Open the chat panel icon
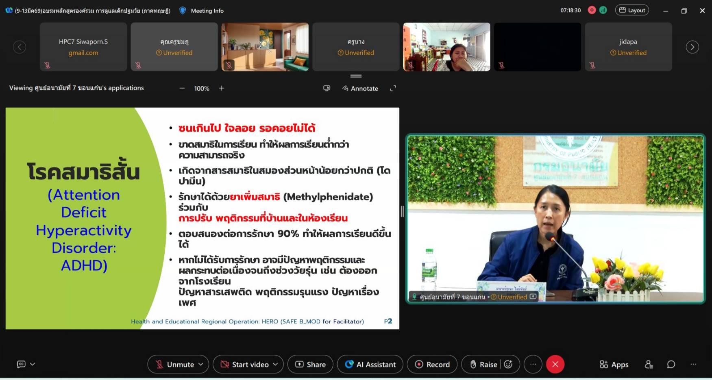This screenshot has height=380, width=712. coord(671,365)
